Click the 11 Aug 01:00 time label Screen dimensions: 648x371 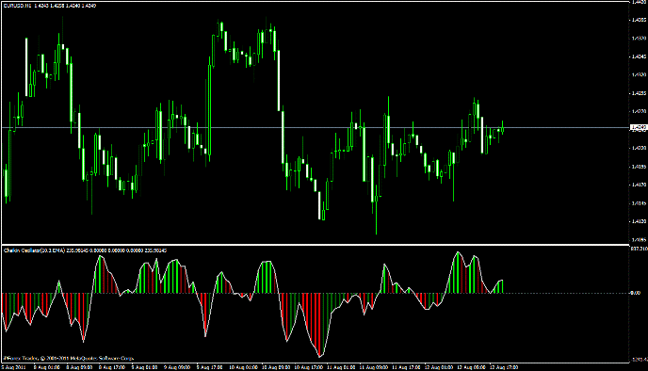click(341, 367)
